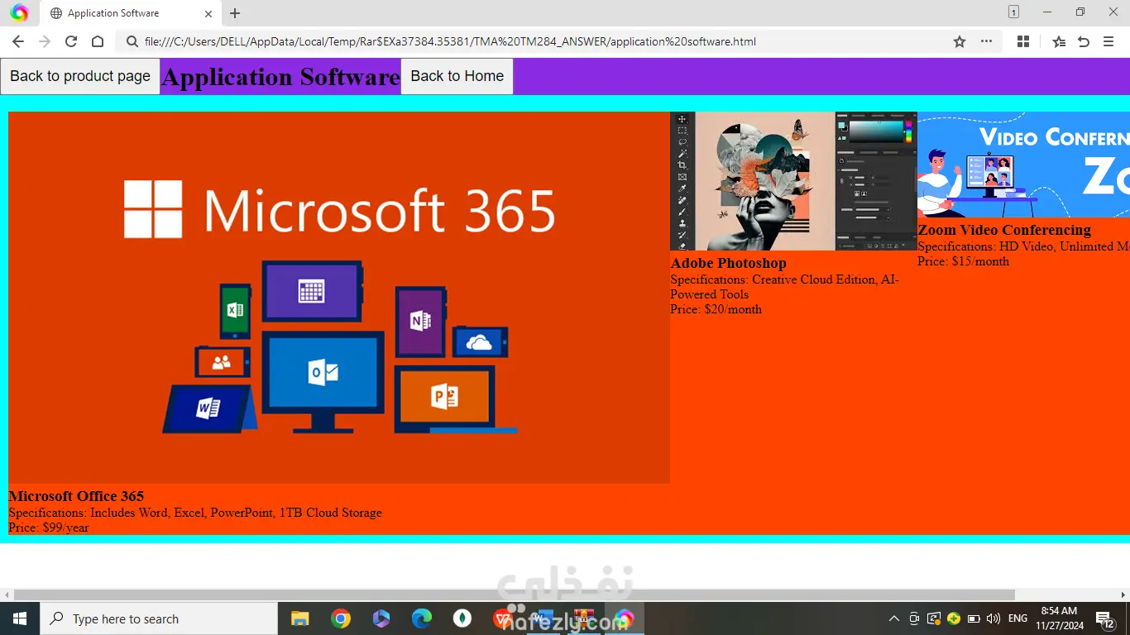
Task: Click the taskbar search box
Action: [x=159, y=618]
